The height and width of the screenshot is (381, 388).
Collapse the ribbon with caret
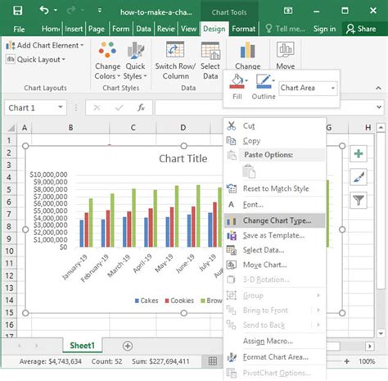(378, 88)
